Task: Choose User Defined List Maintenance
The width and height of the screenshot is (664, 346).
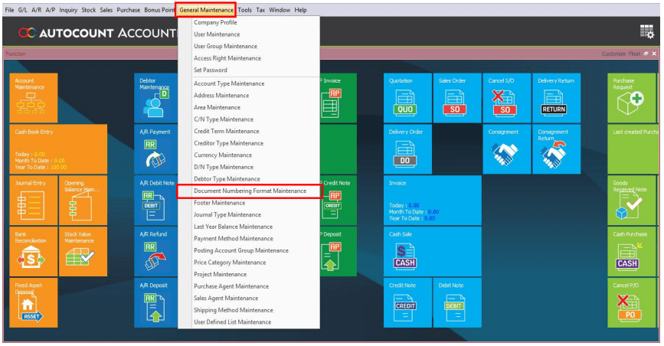Action: pyautogui.click(x=233, y=322)
